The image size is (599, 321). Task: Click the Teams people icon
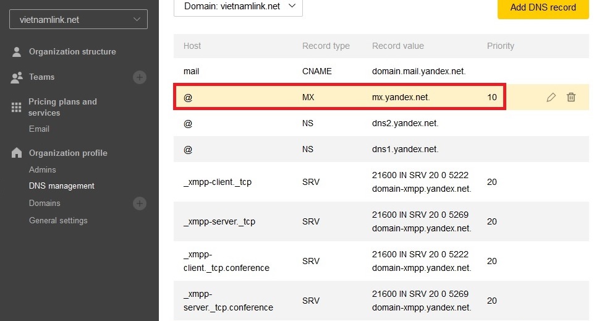click(17, 77)
